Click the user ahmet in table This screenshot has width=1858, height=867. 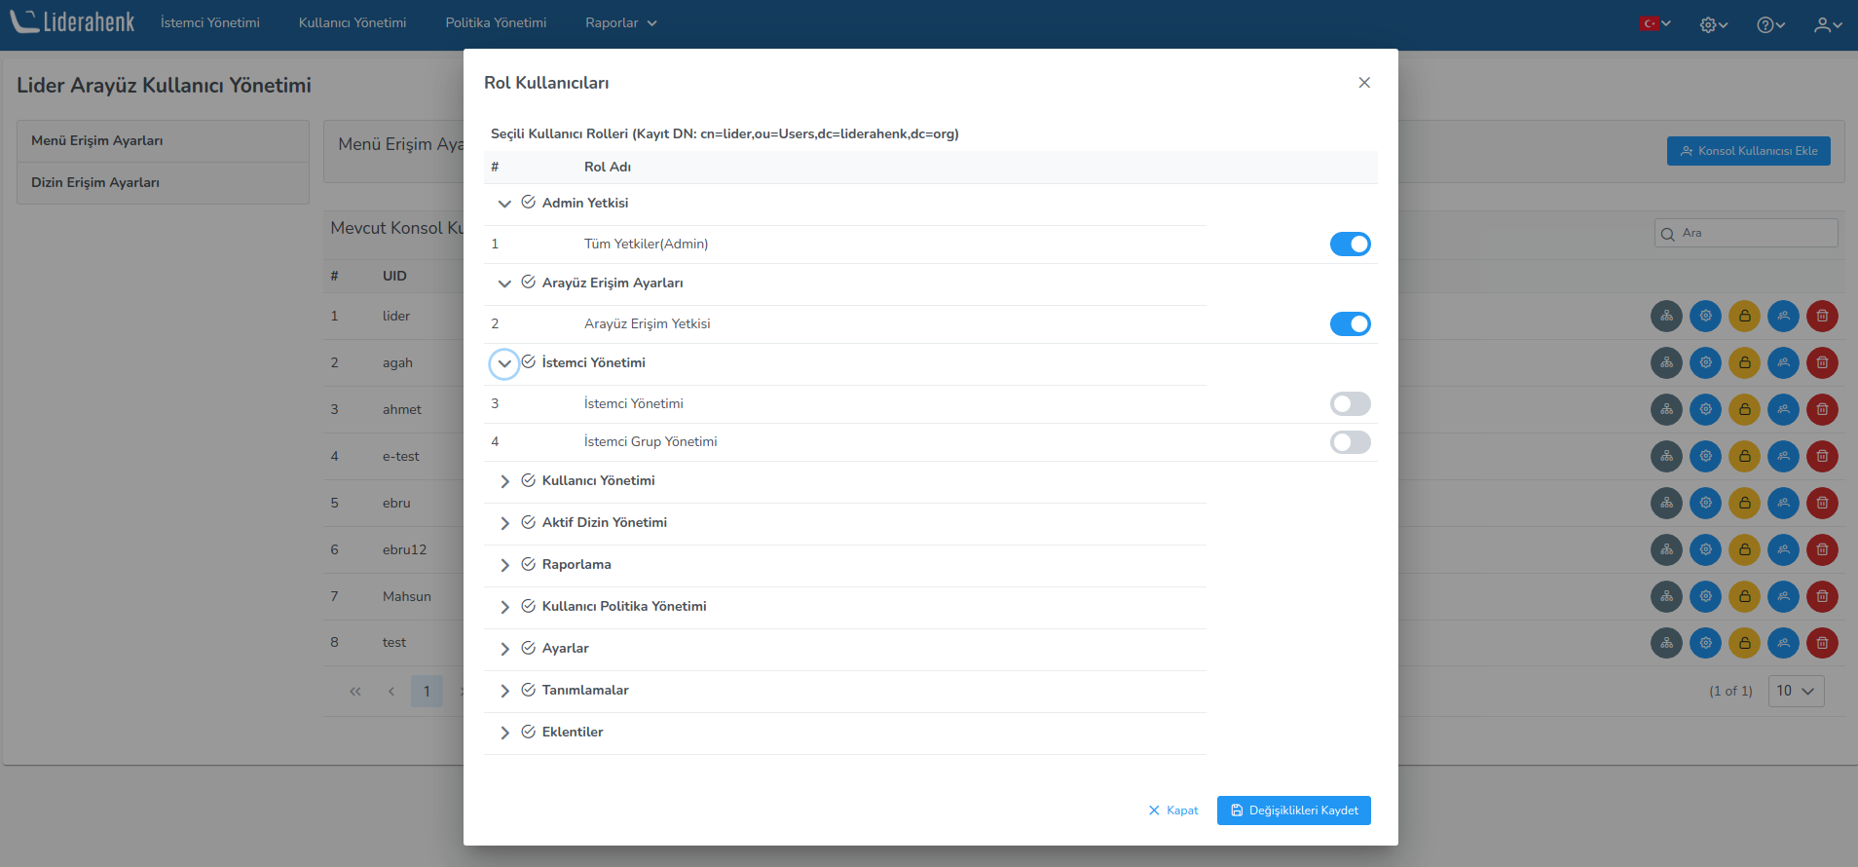(402, 409)
